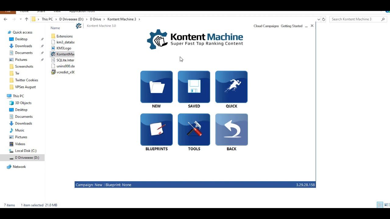Sort files by the Name column header
390x219 pixels.
pos(55,28)
